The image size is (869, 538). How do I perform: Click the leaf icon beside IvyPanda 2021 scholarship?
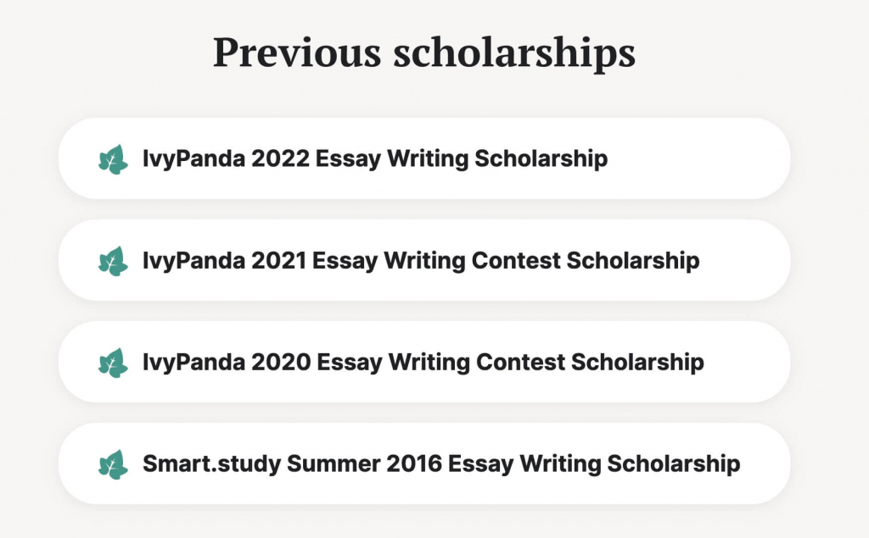click(x=113, y=260)
